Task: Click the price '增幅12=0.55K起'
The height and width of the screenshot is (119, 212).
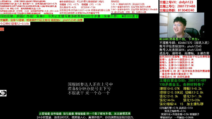Action: pyautogui.click(x=171, y=93)
